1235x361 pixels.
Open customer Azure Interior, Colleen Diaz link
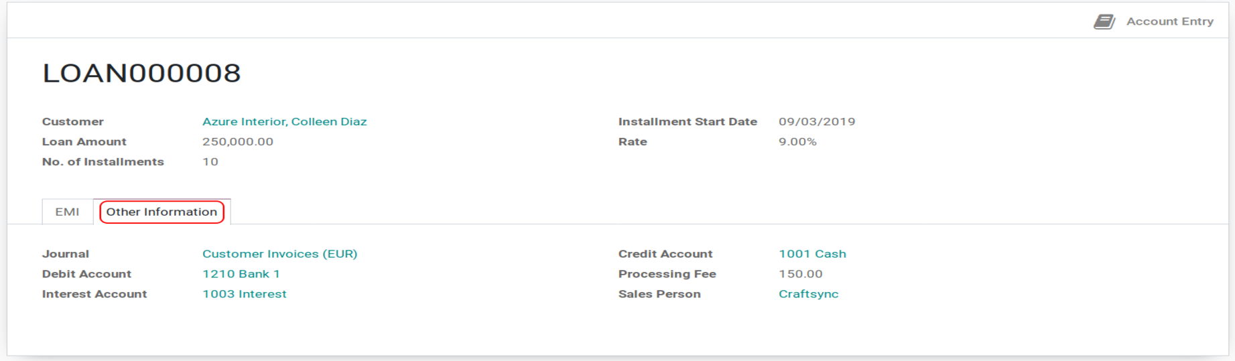pyautogui.click(x=284, y=122)
